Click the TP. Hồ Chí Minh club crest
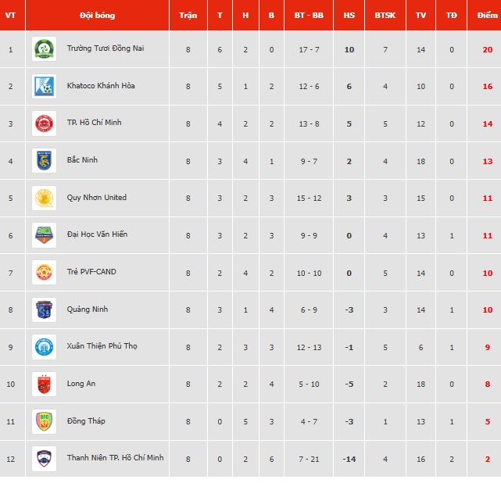The image size is (501, 483). tap(44, 123)
